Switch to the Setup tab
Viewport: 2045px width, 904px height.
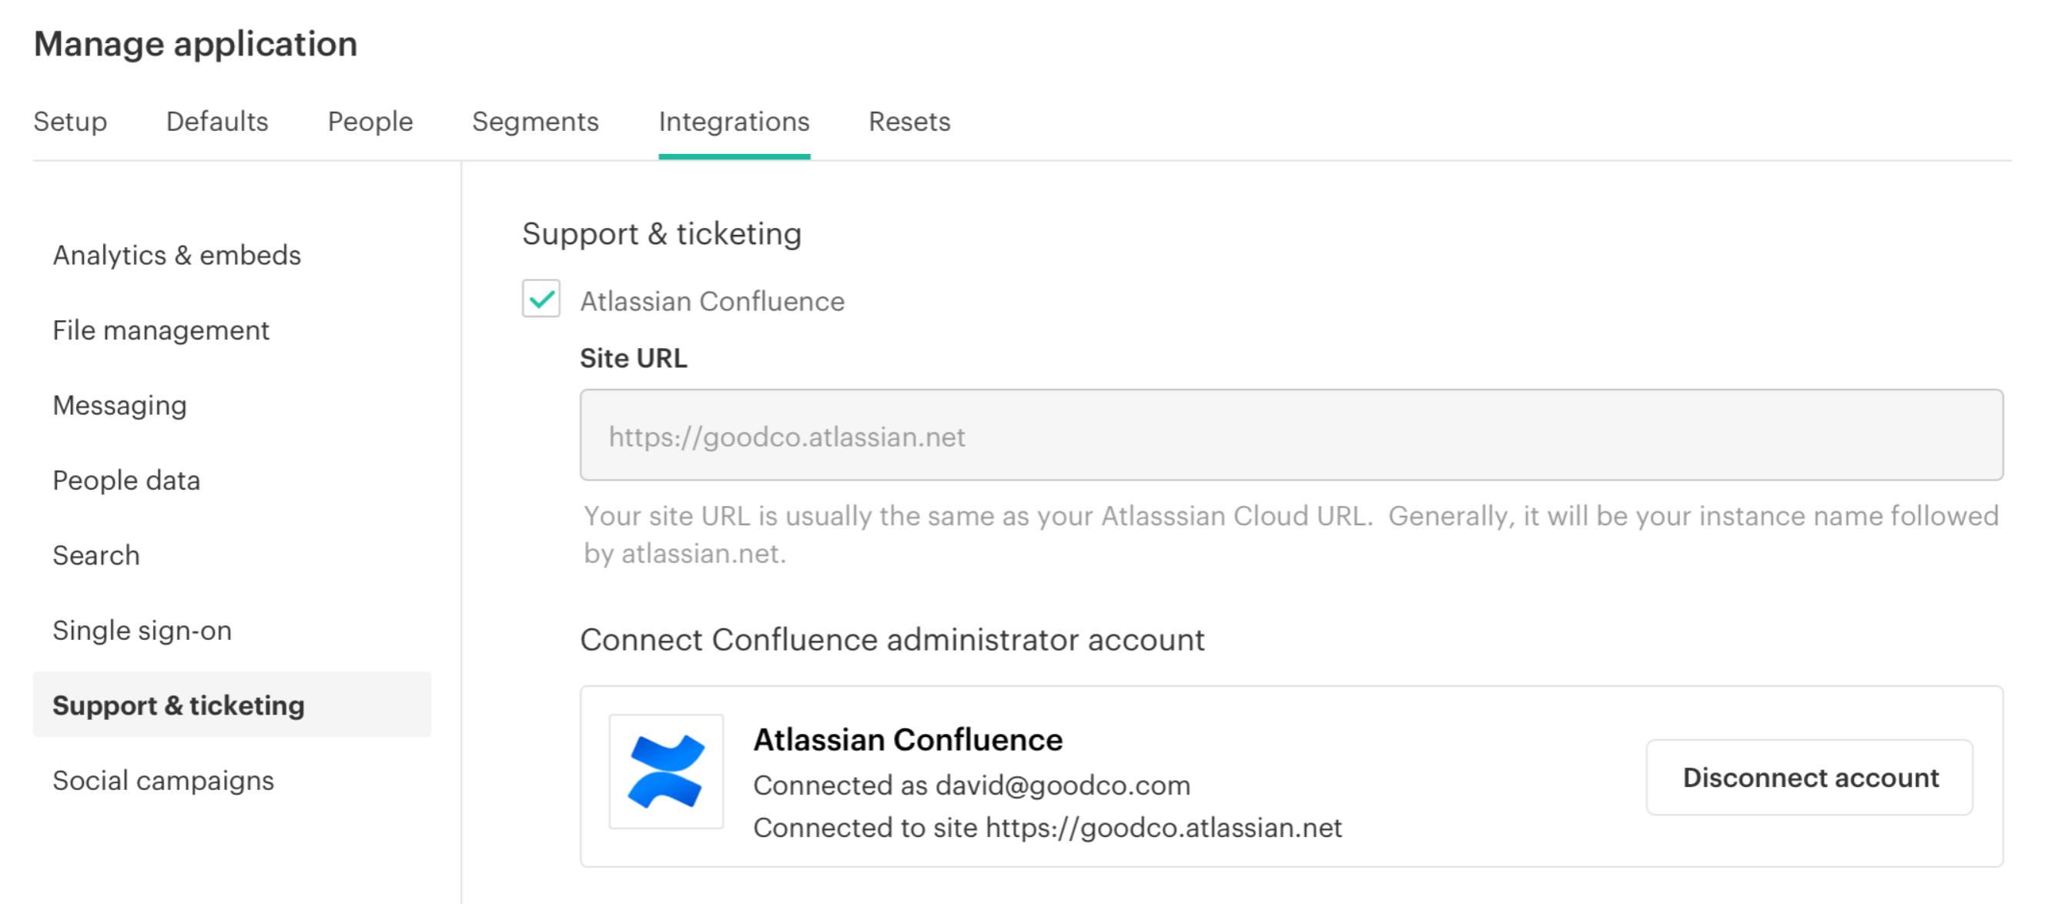coord(70,122)
